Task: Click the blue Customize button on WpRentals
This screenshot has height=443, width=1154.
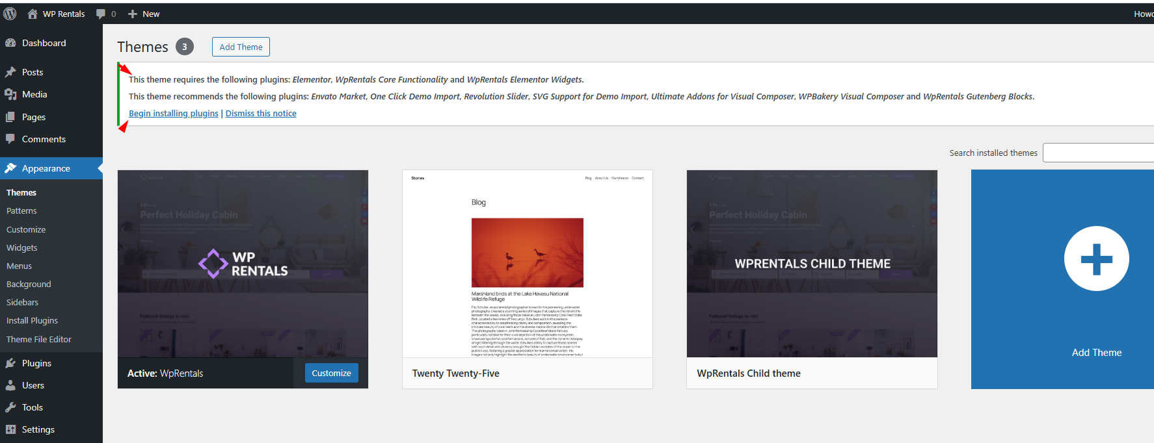Action: click(331, 373)
